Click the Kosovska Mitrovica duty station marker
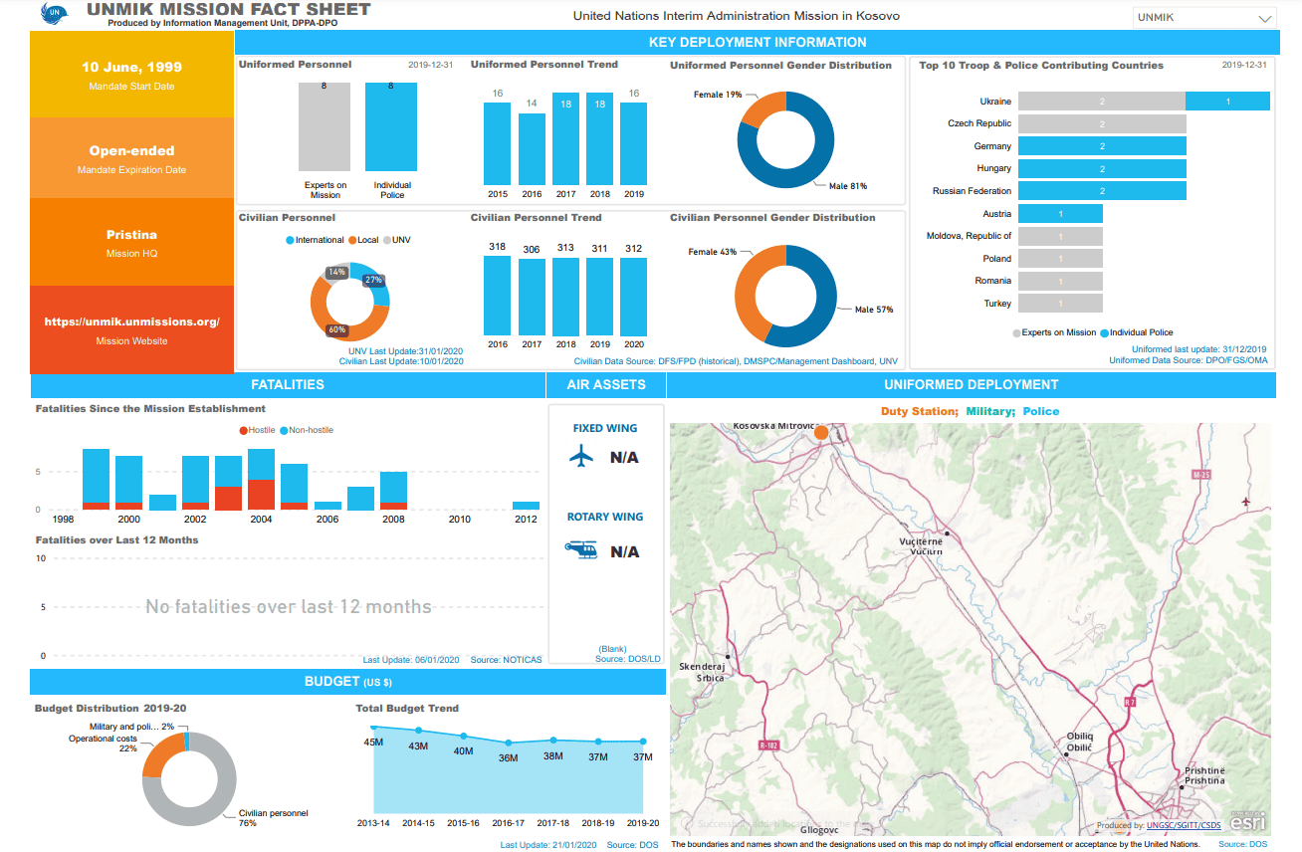The image size is (1302, 852). 821,432
